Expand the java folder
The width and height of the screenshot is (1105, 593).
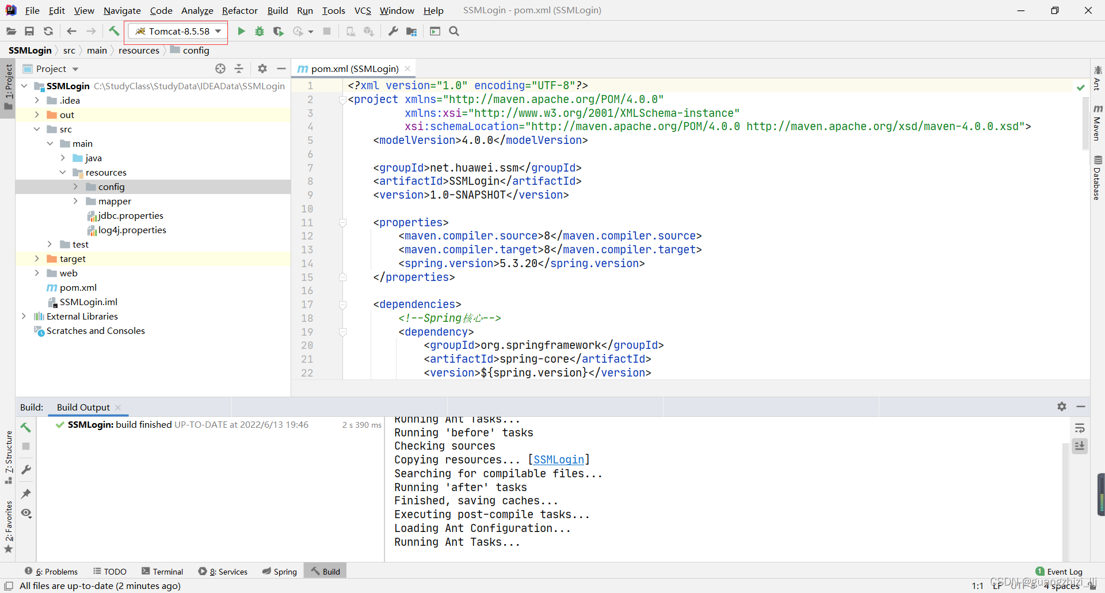[63, 158]
